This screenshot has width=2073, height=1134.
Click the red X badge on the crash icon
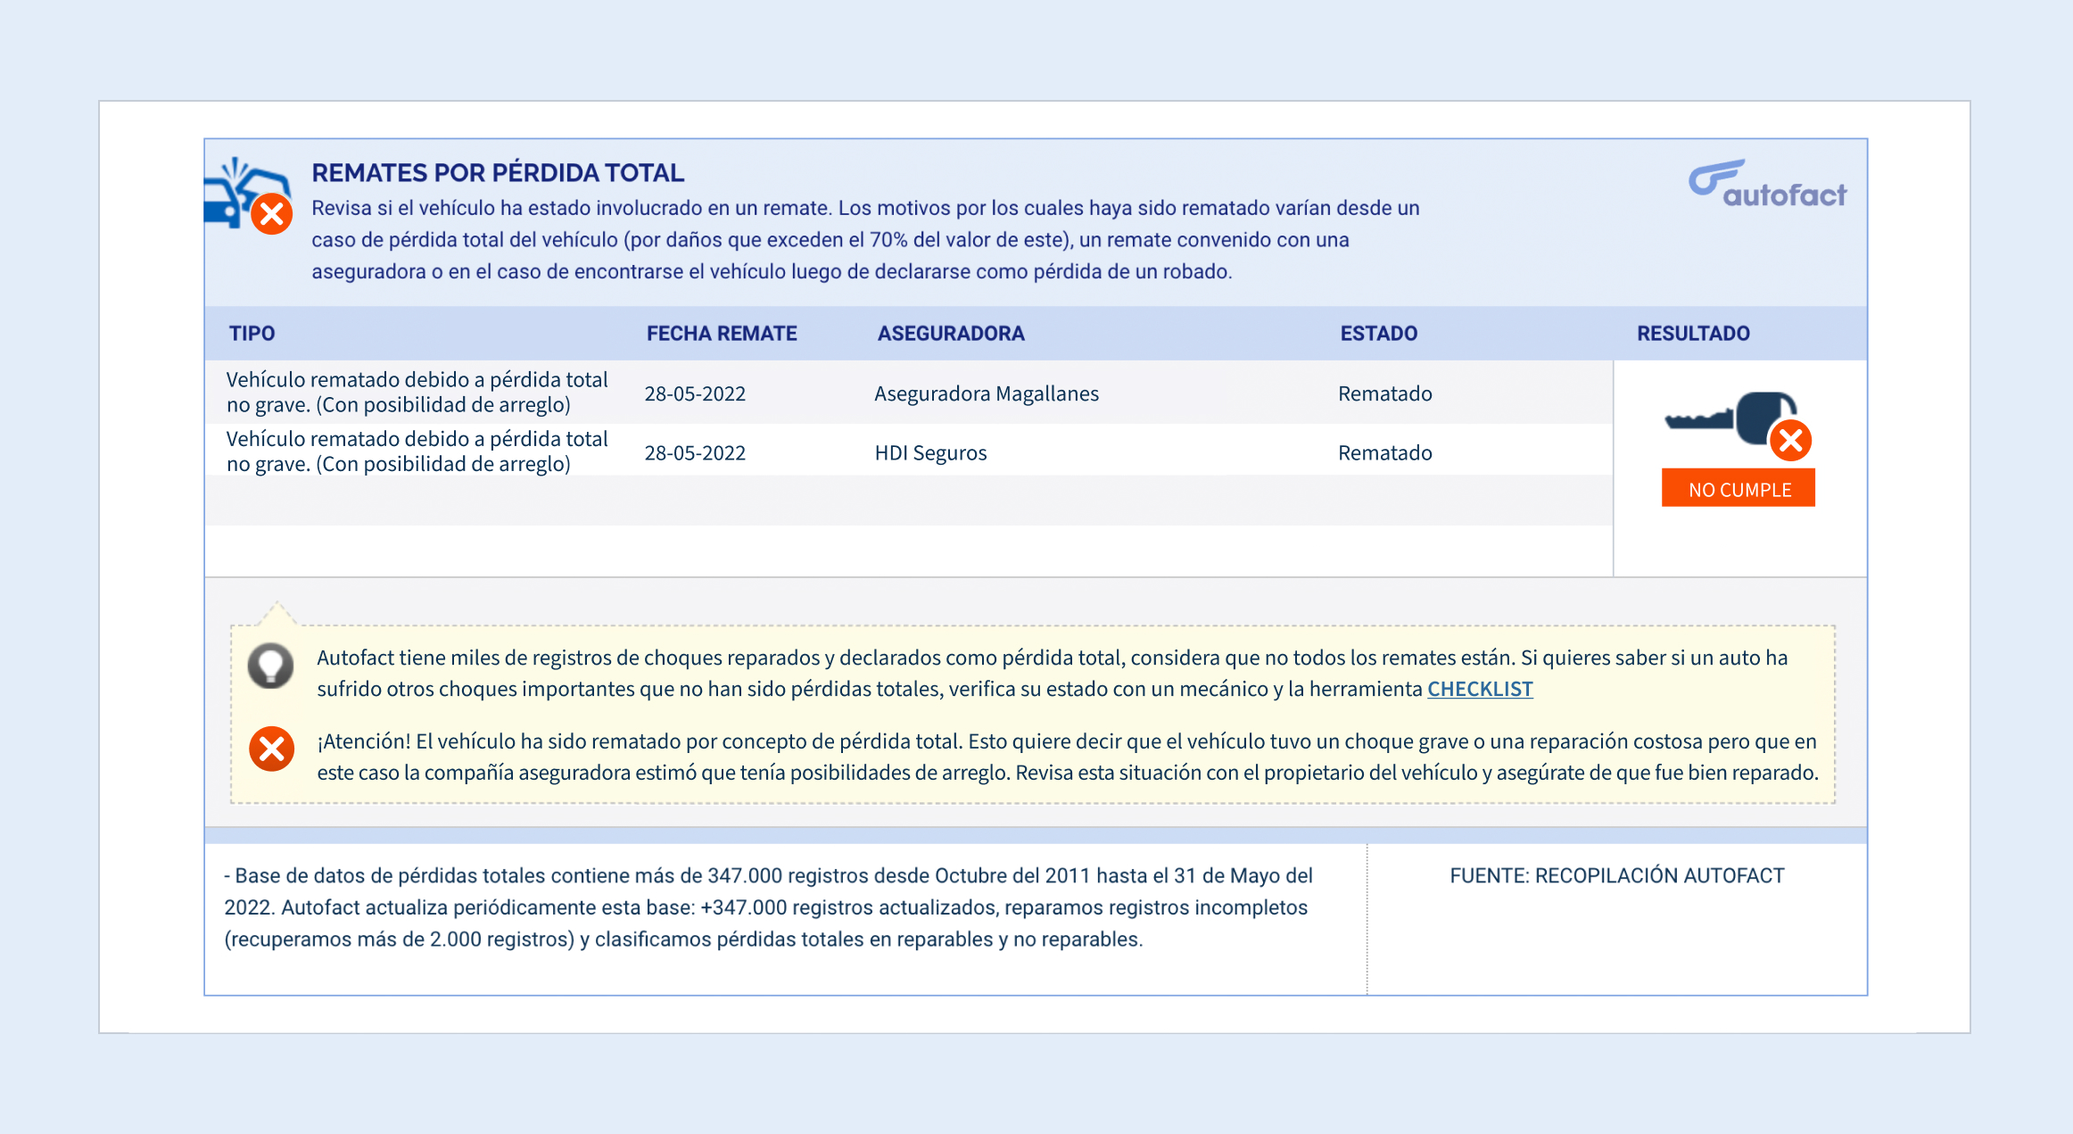tap(270, 213)
